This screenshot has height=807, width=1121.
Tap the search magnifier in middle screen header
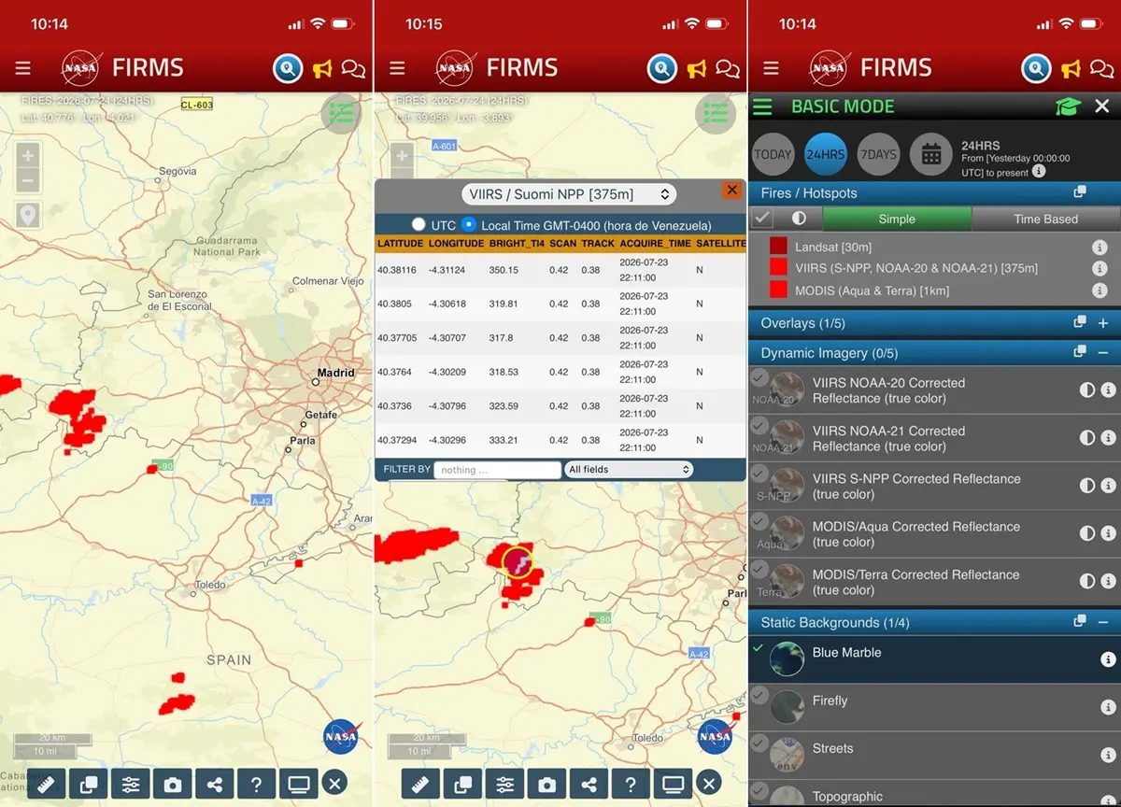pyautogui.click(x=661, y=68)
